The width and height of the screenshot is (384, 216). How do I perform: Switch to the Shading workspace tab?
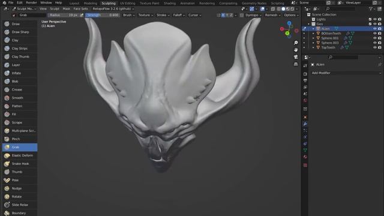coord(170,3)
